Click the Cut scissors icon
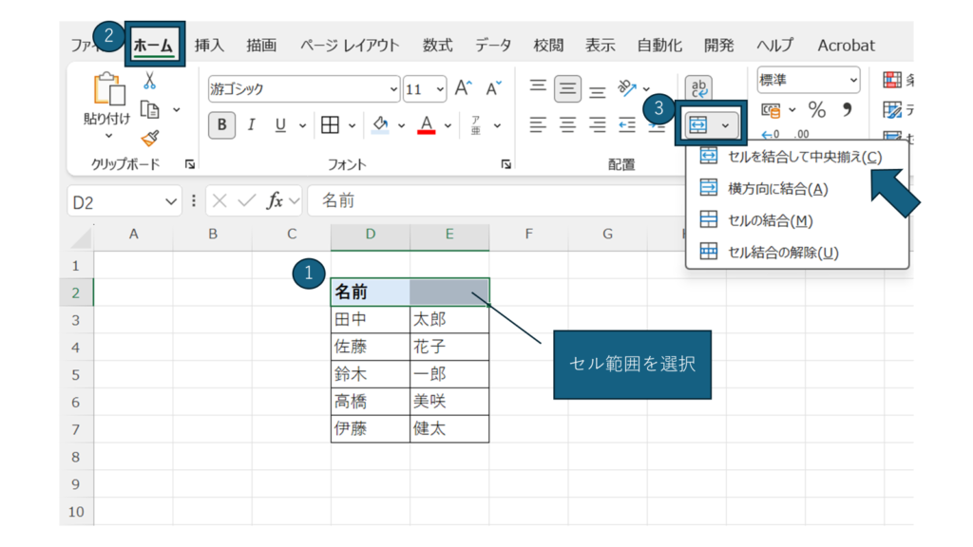Viewport: 973px width, 547px height. pyautogui.click(x=148, y=82)
